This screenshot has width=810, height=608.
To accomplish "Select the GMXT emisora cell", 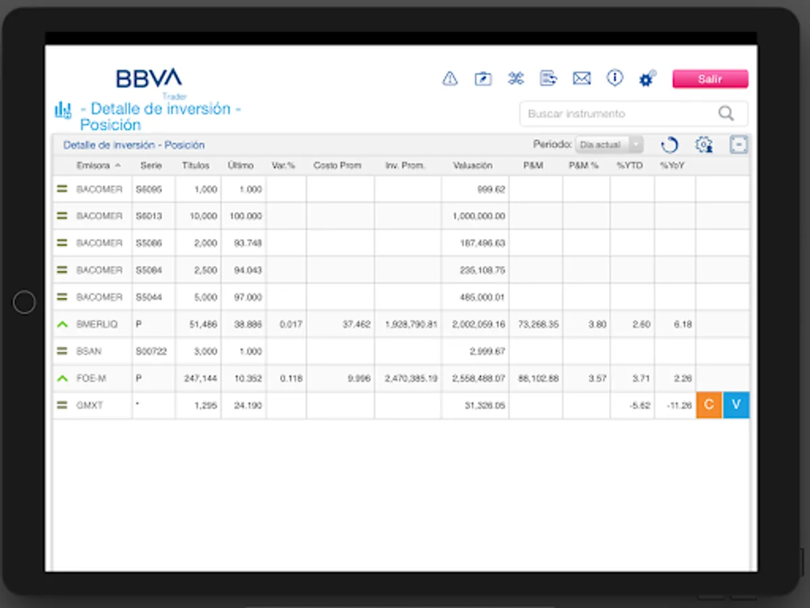I will pyautogui.click(x=88, y=405).
